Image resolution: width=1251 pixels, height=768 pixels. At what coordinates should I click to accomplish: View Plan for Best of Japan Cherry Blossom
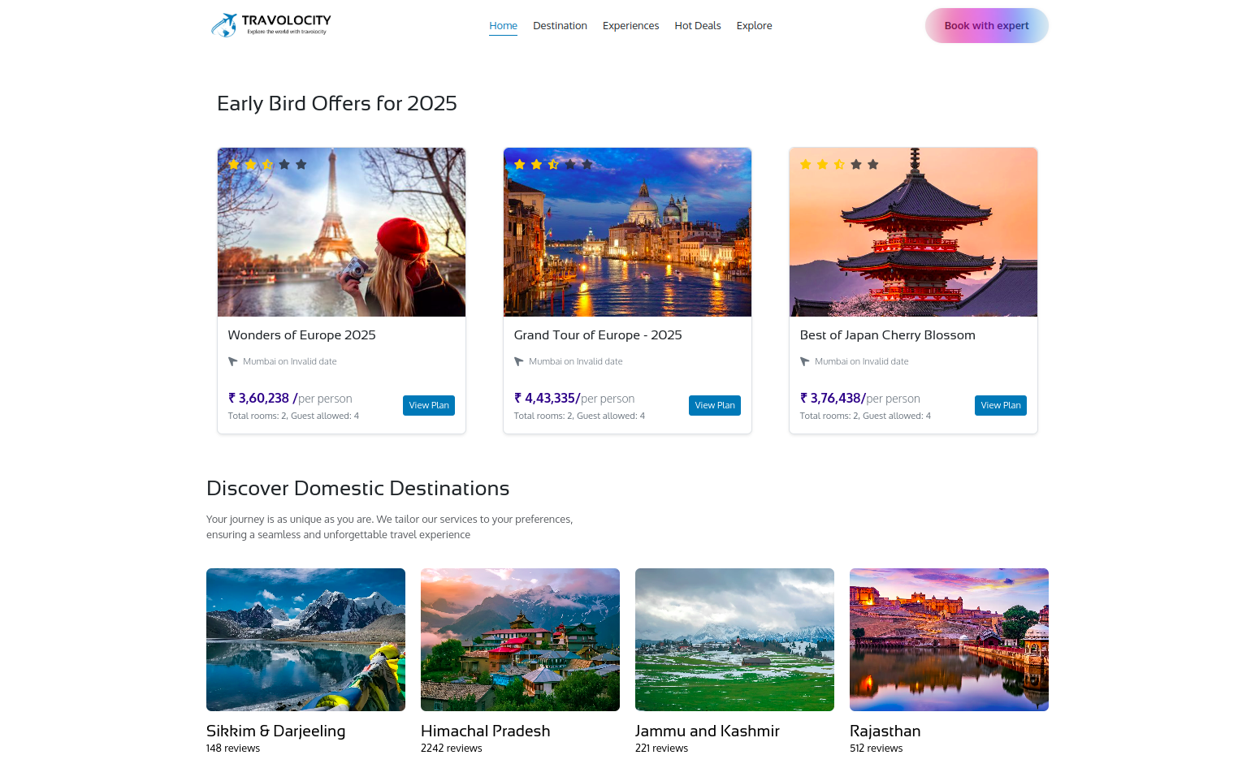coord(1000,405)
